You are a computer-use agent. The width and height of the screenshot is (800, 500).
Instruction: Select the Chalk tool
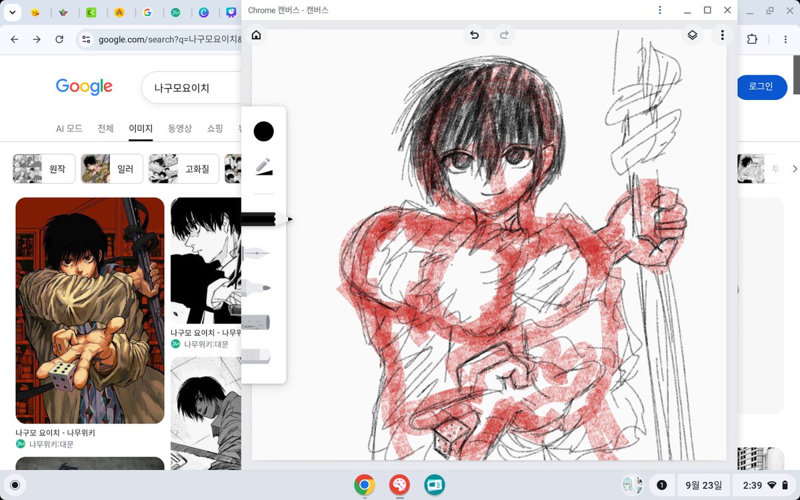[x=257, y=323]
